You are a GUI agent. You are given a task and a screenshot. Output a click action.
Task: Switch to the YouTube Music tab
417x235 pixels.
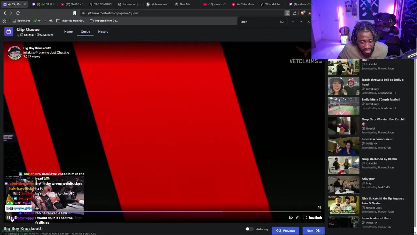pyautogui.click(x=243, y=4)
